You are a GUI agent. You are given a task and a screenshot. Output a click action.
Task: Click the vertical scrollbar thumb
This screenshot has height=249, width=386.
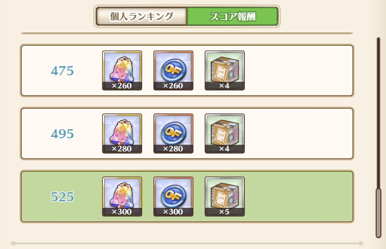point(378,213)
